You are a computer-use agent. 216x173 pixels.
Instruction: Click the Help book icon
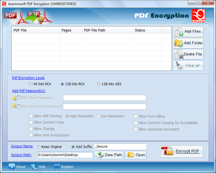[x=34, y=167]
